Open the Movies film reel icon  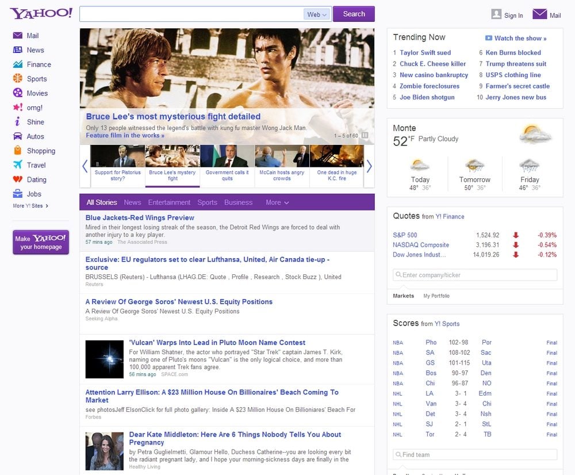click(x=17, y=93)
